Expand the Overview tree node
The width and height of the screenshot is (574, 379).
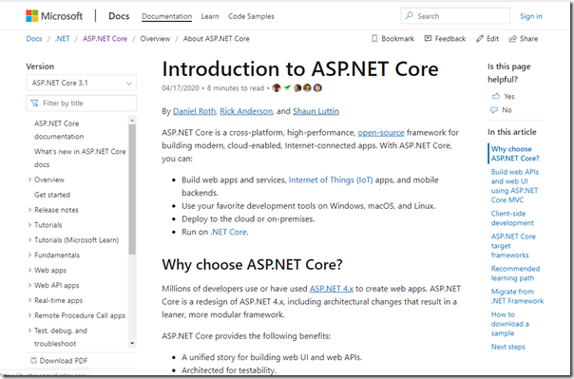[29, 180]
